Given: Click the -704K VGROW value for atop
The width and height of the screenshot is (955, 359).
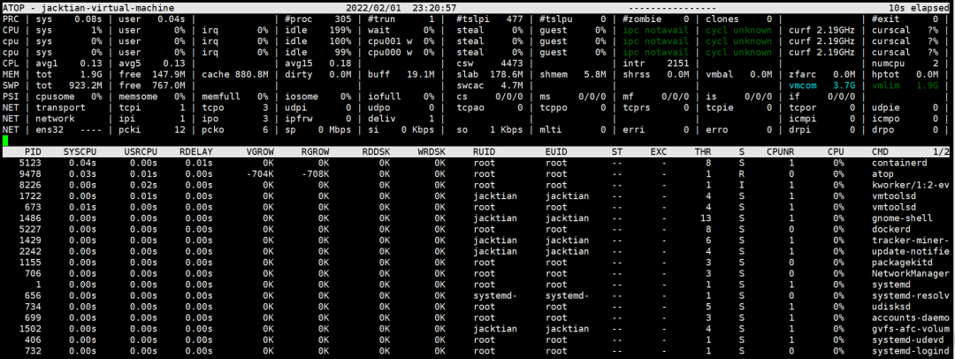Looking at the screenshot, I should 259,173.
